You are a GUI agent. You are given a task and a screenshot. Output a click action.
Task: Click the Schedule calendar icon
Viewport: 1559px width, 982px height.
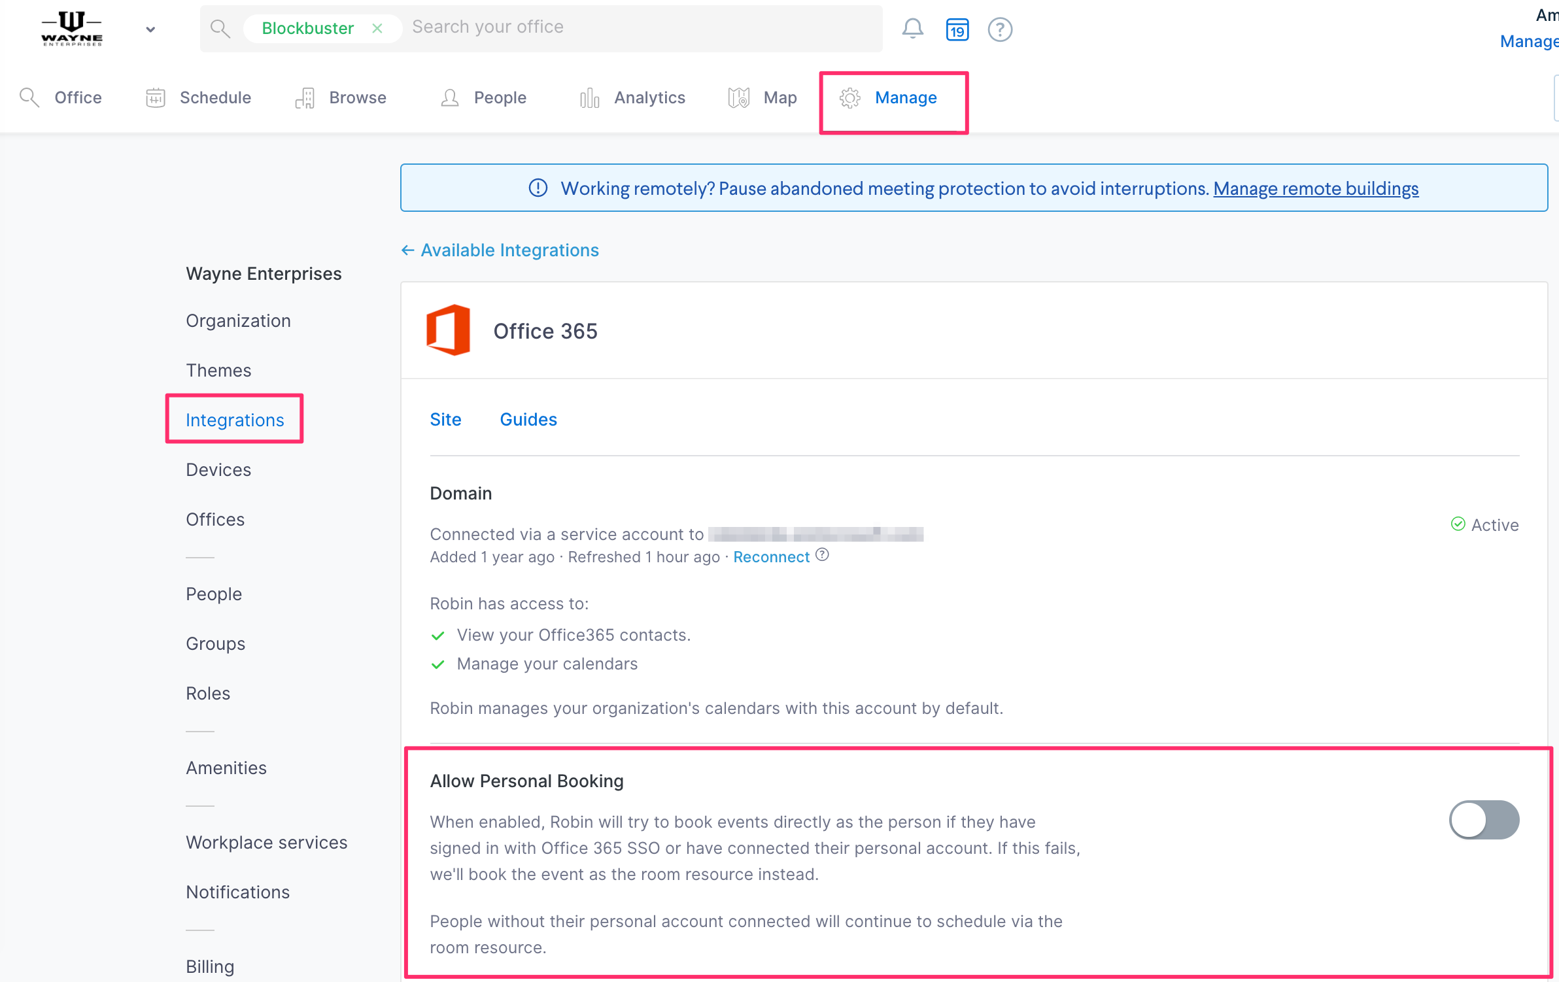156,97
